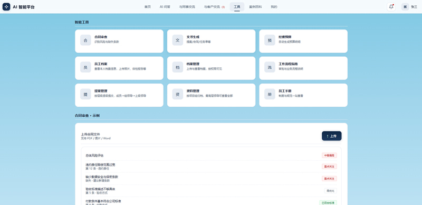Viewport: 422px width, 205px height.
Task: Click the 档 icon for 档案管理
Action: pyautogui.click(x=178, y=67)
